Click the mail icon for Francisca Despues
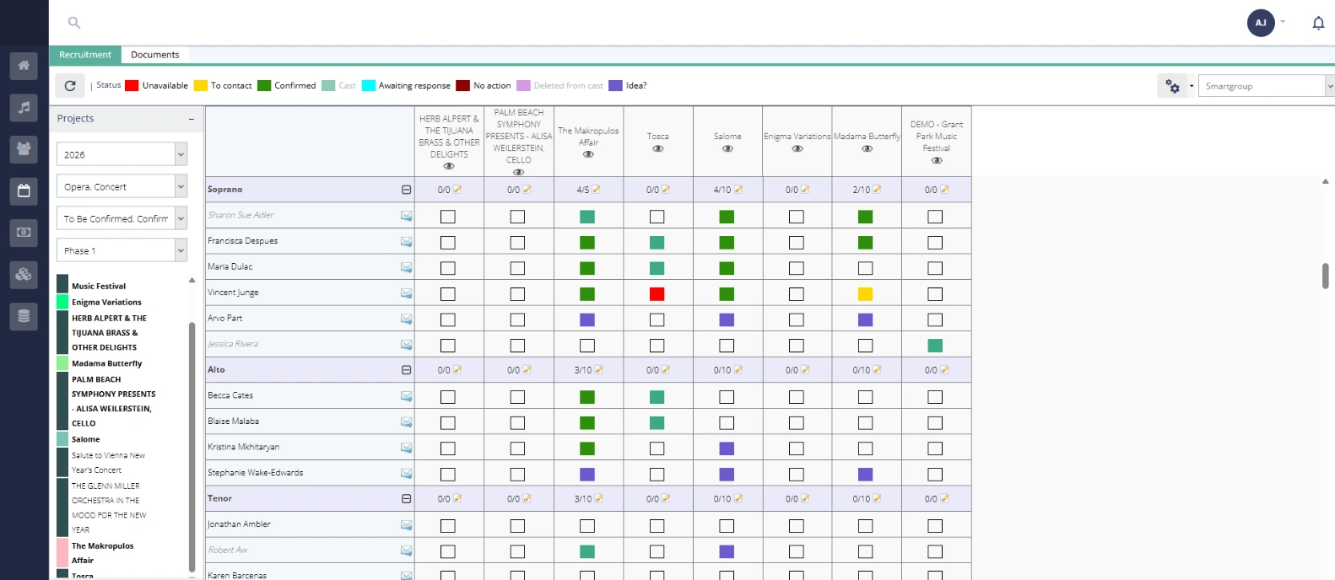1335x580 pixels. [x=406, y=242]
